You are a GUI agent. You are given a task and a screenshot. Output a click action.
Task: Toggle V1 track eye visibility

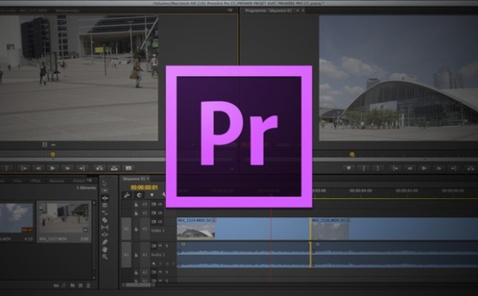click(x=160, y=222)
